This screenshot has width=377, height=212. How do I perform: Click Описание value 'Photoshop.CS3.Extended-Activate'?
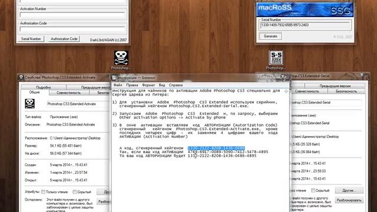point(71,124)
